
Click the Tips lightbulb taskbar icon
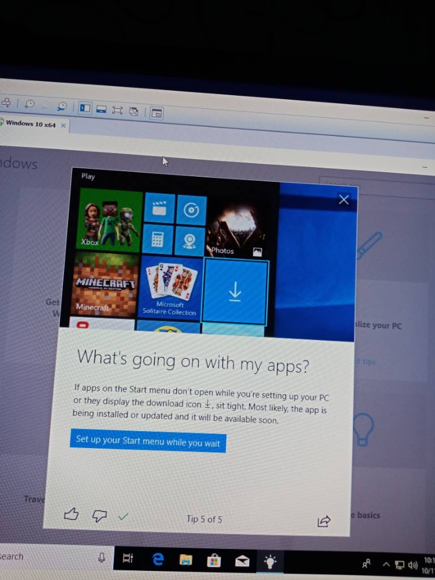pos(270,562)
